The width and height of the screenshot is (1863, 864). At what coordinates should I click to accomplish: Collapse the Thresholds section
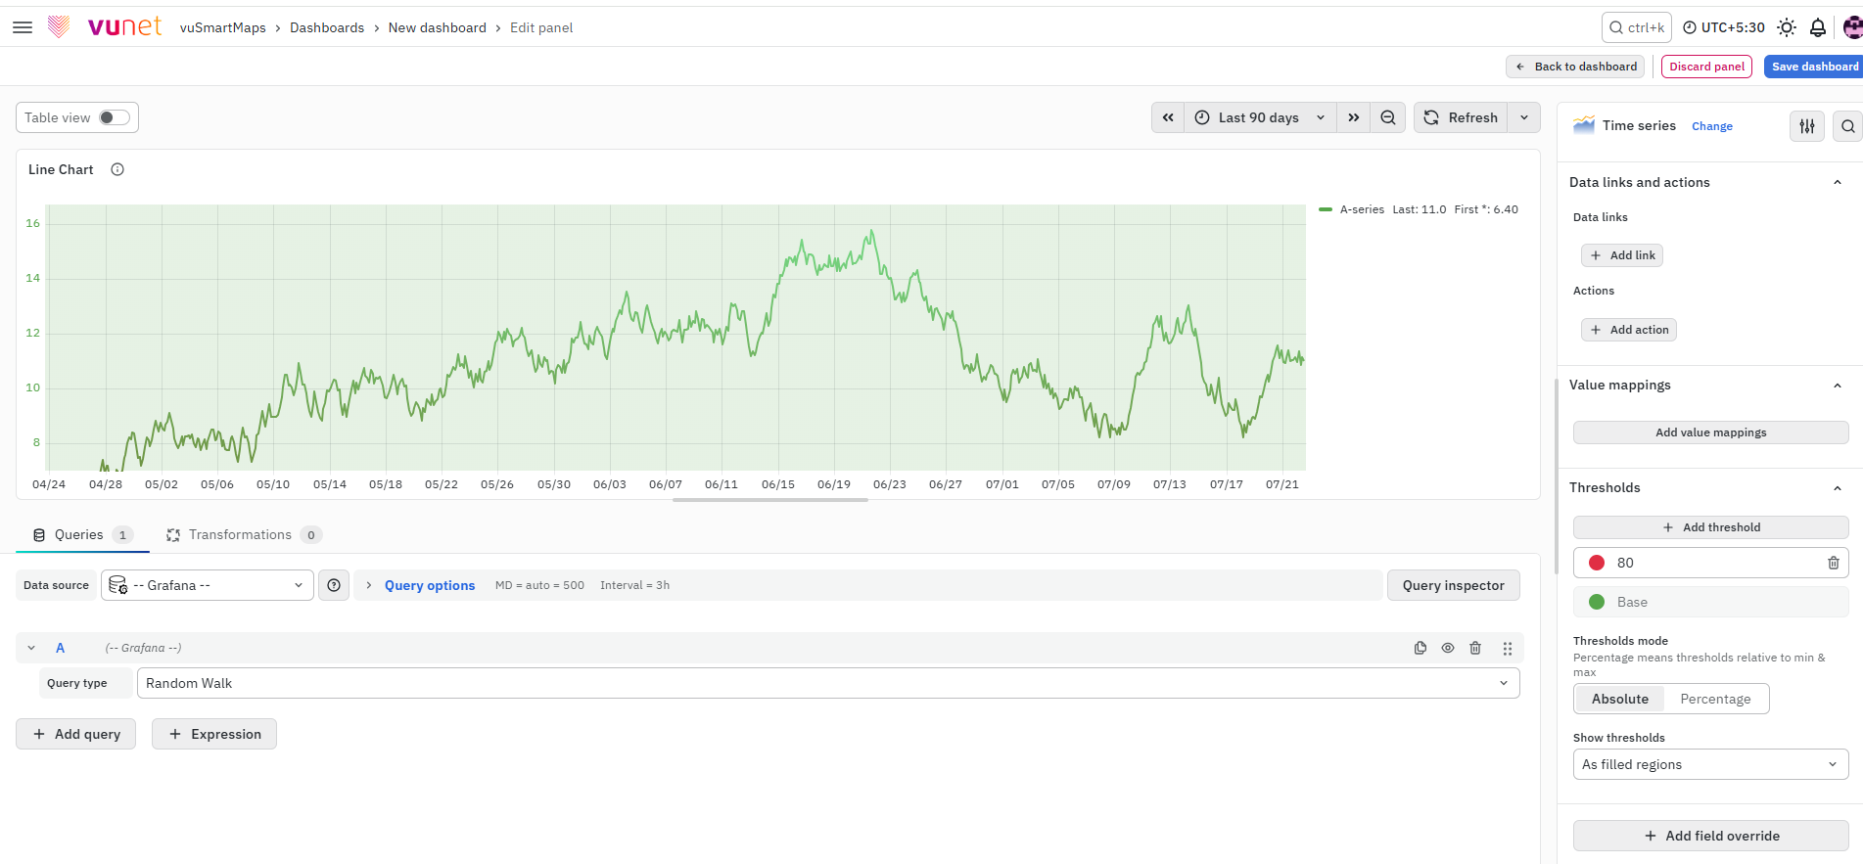1838,488
